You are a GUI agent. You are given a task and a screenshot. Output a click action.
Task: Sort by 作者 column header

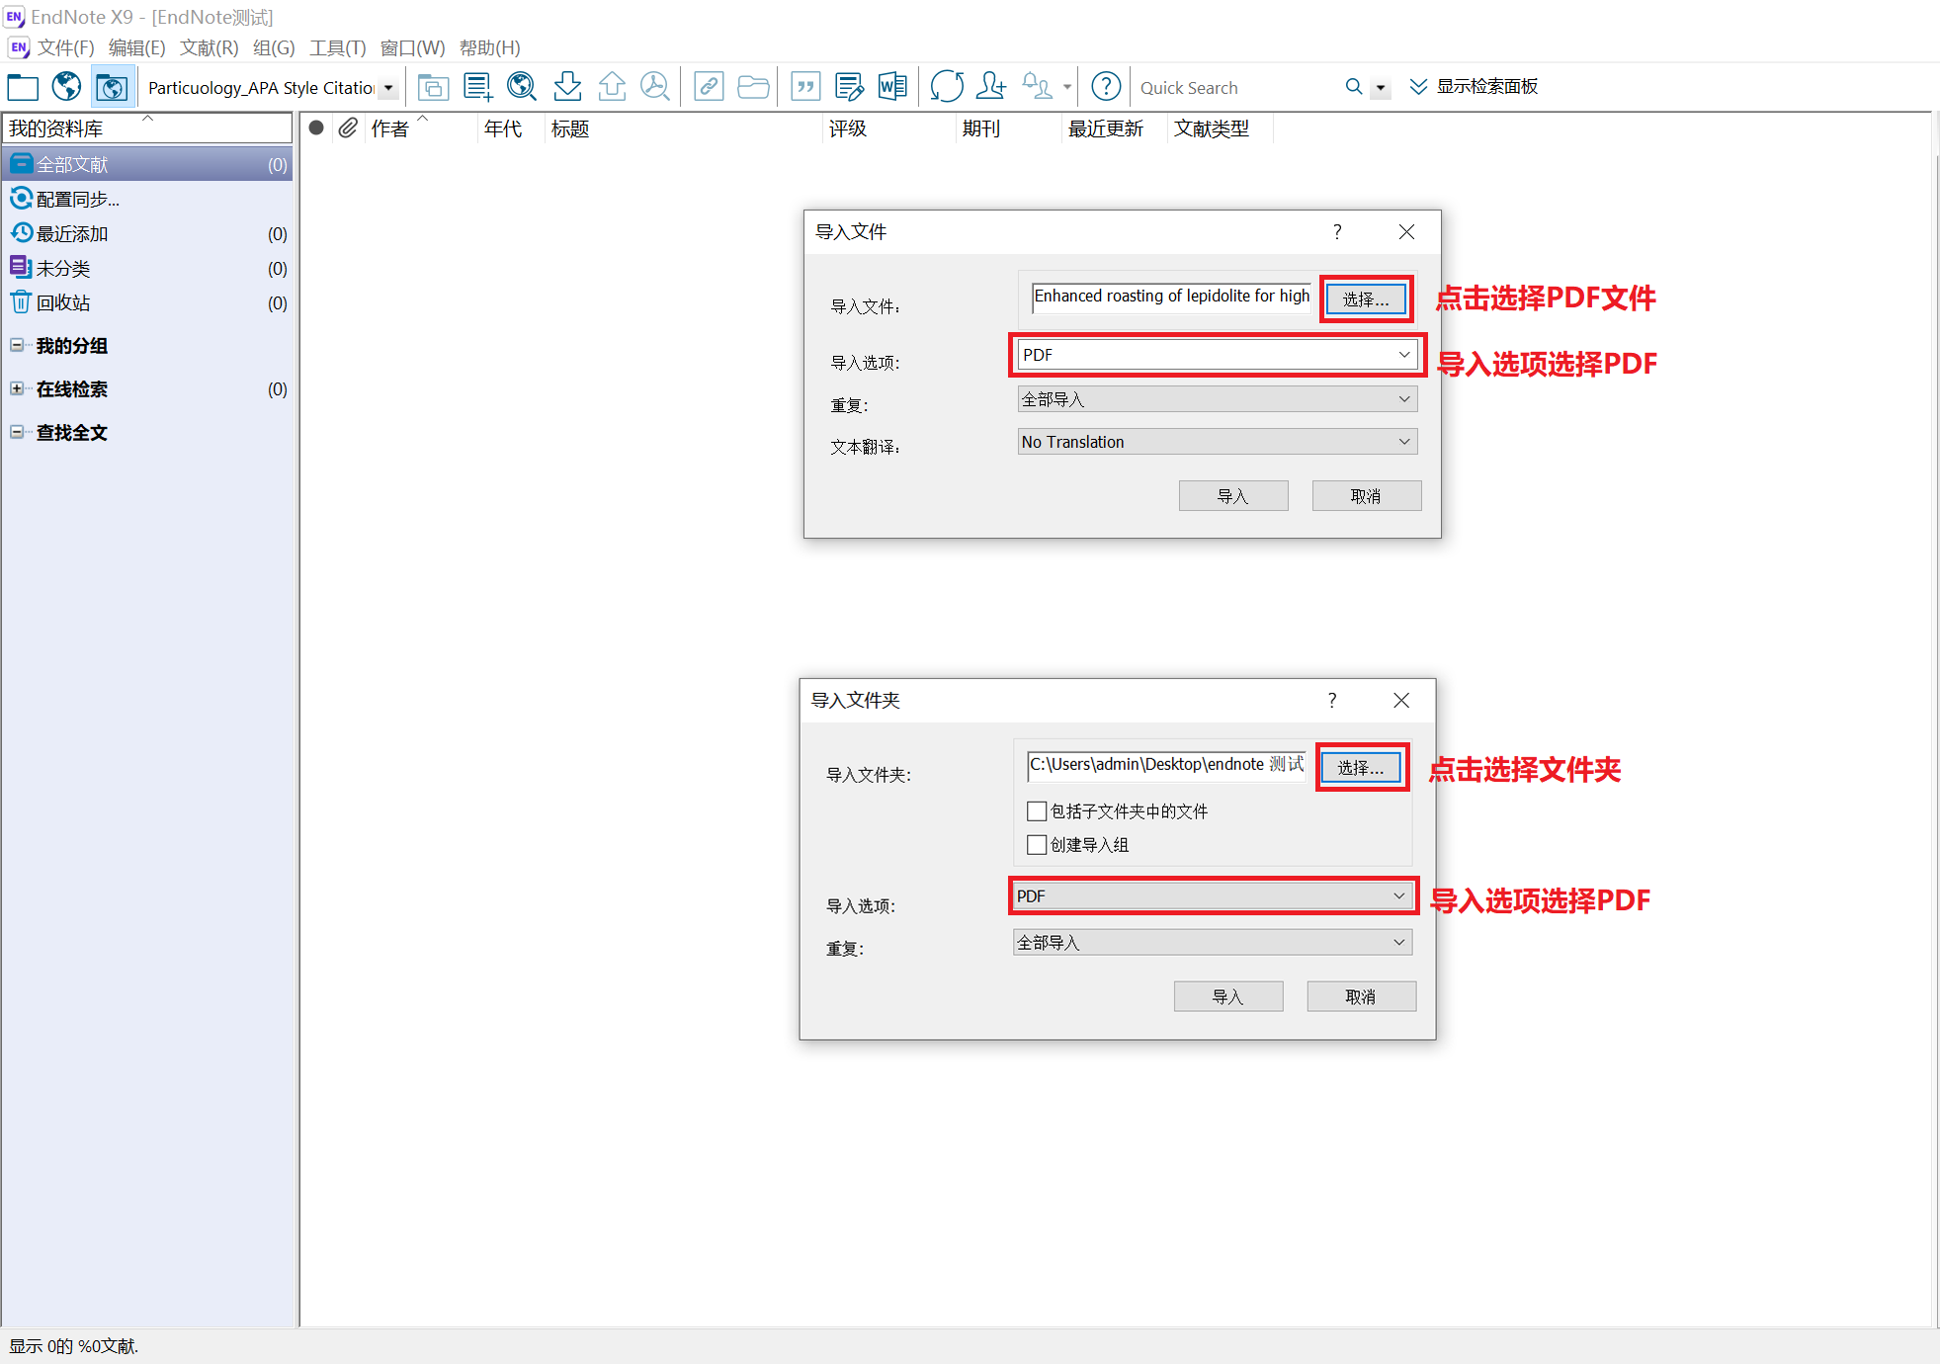coord(390,128)
